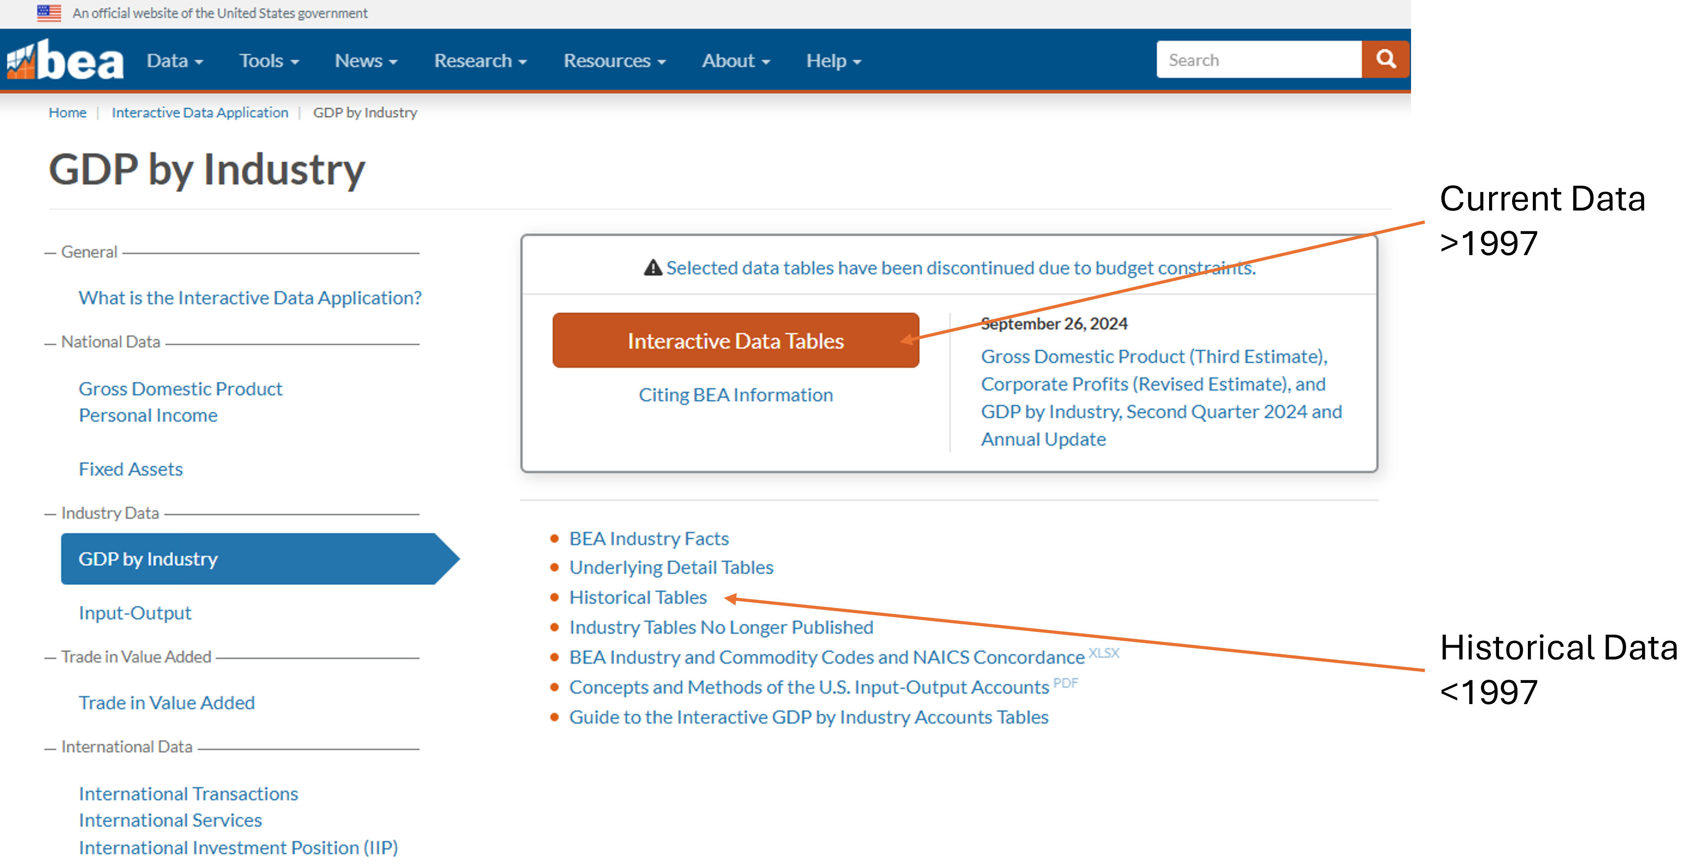The image size is (1702, 865).
Task: Open Guide to Interactive GDP by Industry Tables
Action: tap(809, 716)
